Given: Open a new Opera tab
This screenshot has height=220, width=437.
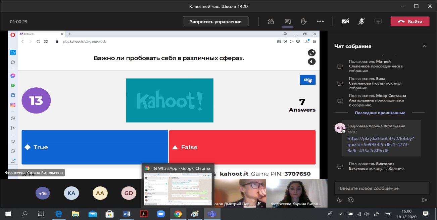Looking at the screenshot, I should 69,34.
